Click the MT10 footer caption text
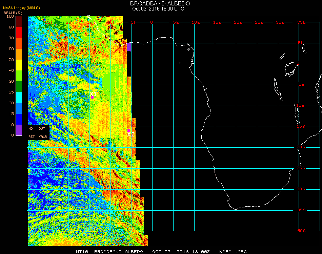The height and width of the screenshot is (254, 322). coord(82,252)
